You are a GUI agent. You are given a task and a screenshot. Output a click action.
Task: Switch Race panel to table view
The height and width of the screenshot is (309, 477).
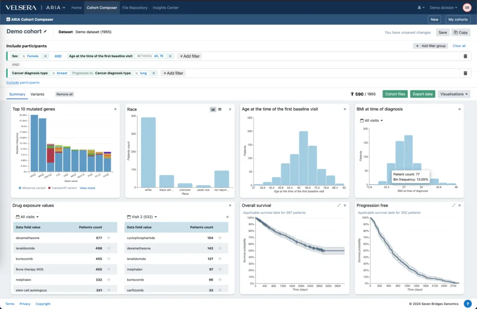220,109
